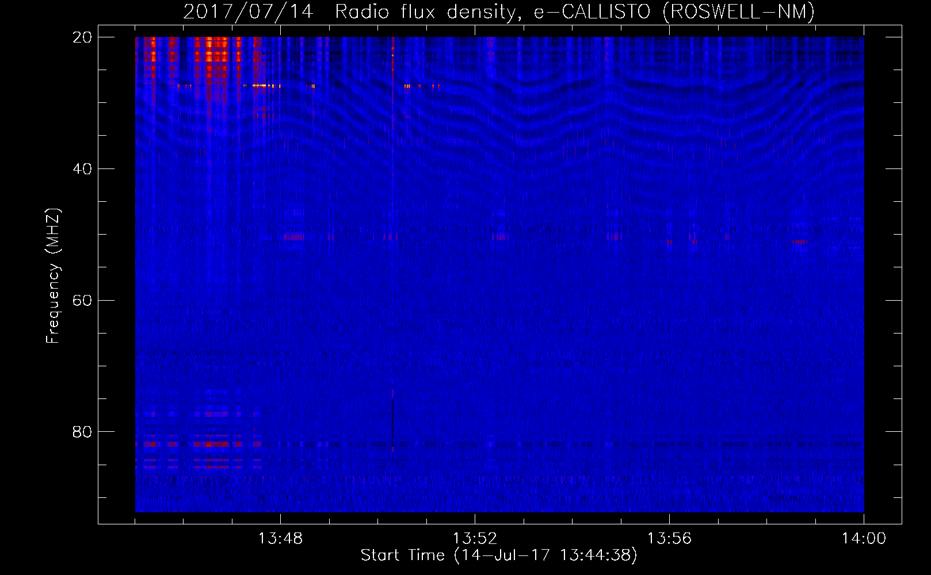Screen dimensions: 931x575
Task: Click the 80 frequency tick label
Action: (x=82, y=432)
